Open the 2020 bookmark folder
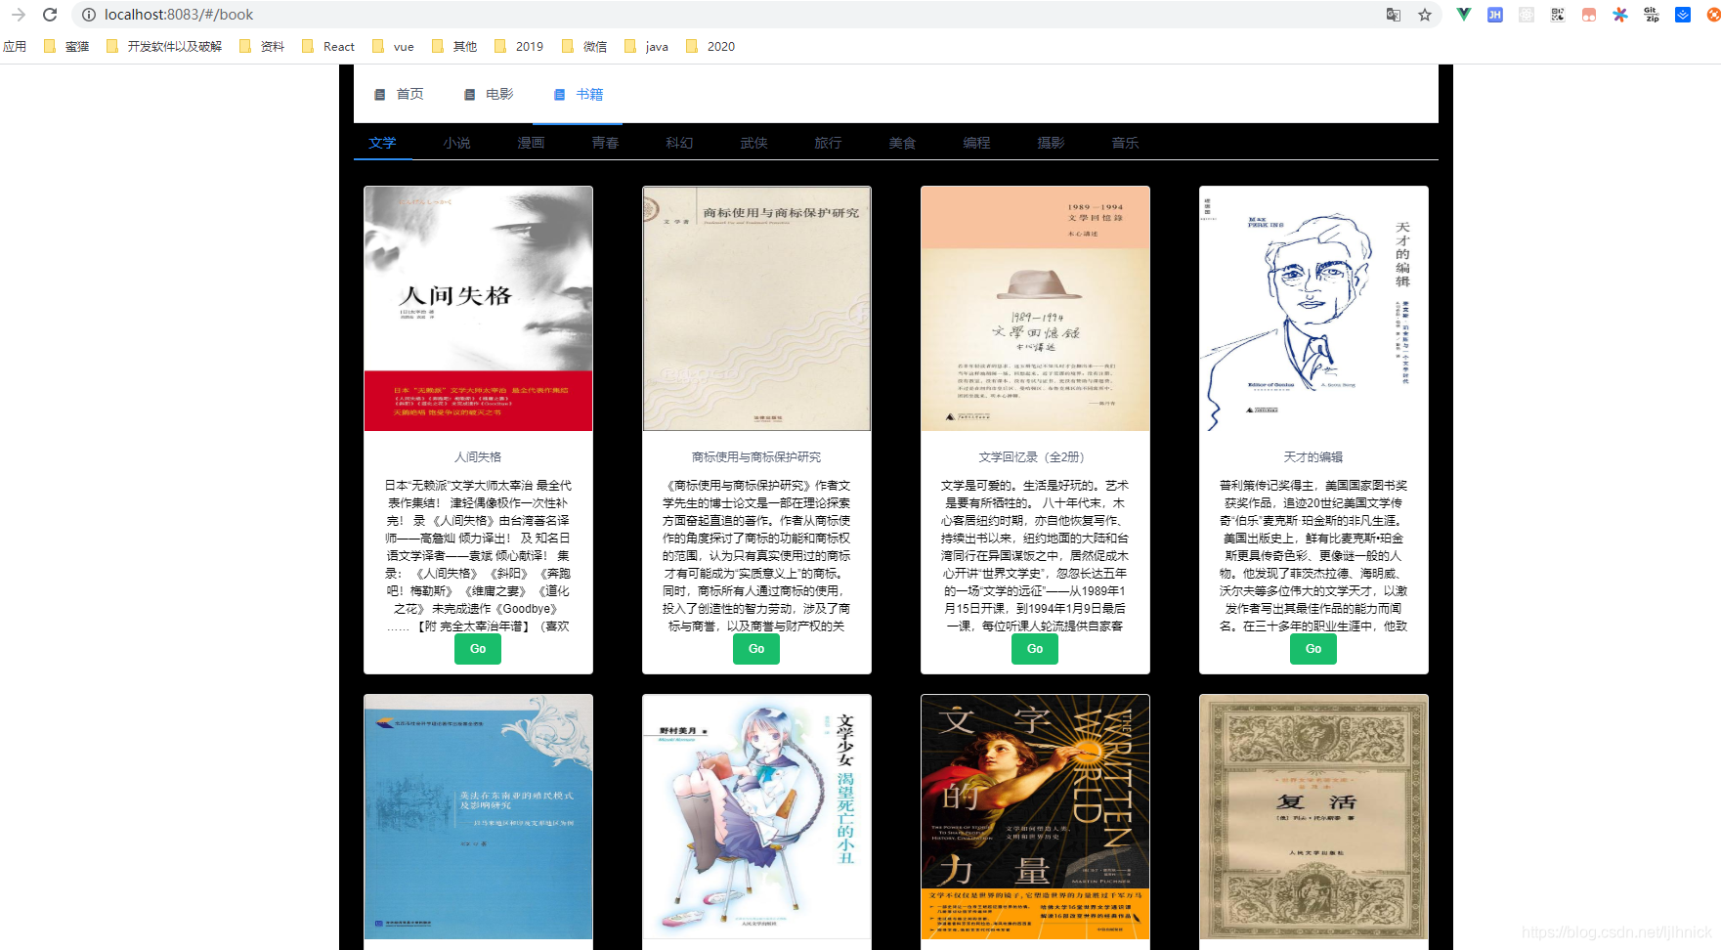The height and width of the screenshot is (950, 1721). point(710,46)
